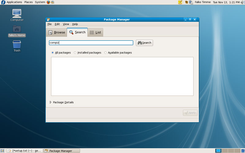Click the Apply button

(x=190, y=113)
